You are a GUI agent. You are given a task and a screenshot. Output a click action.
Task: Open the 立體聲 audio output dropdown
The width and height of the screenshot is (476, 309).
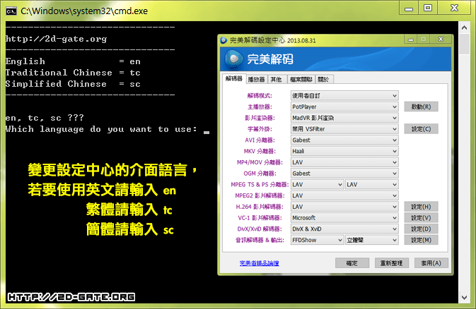372,241
